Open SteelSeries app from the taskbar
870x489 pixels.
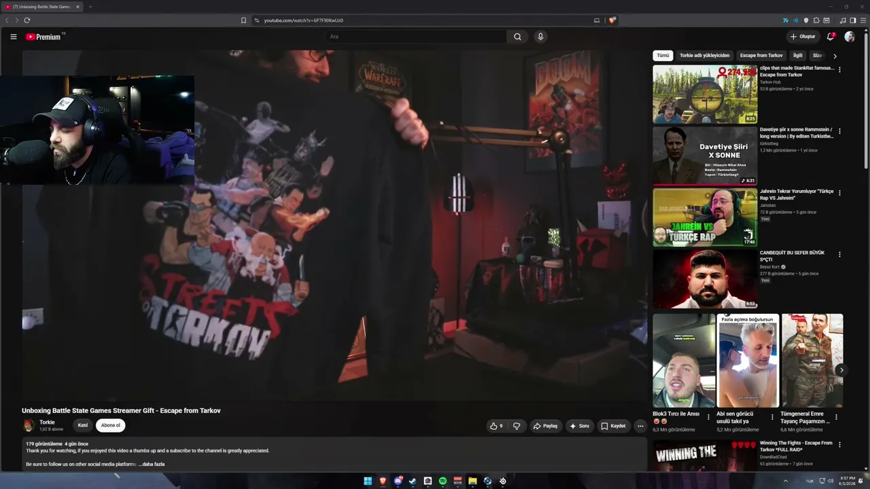[x=502, y=481]
